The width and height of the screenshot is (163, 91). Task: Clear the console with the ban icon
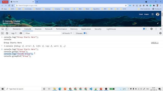coord(7,33)
